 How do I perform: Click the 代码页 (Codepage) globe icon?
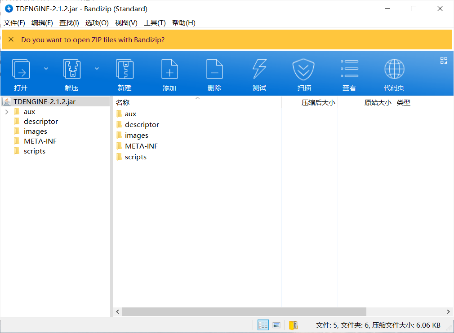pos(394,69)
